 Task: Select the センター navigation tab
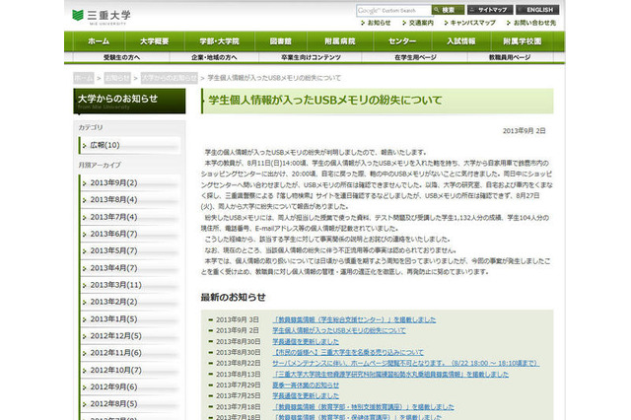click(x=402, y=41)
